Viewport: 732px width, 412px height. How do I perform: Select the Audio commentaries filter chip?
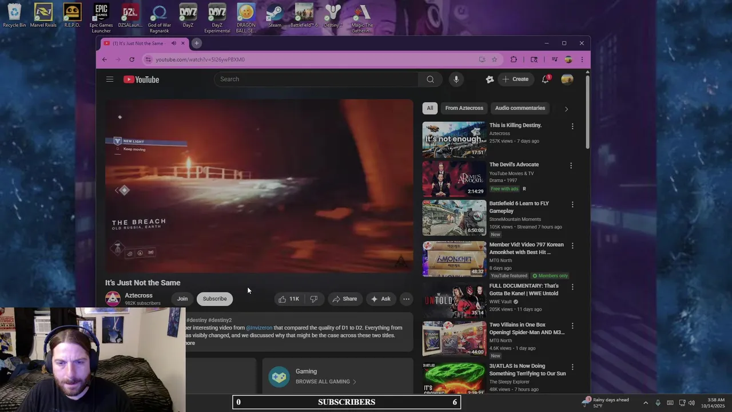tap(520, 108)
